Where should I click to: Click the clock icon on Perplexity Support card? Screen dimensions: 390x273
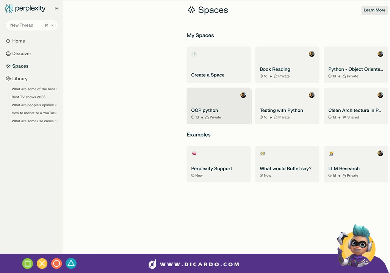pyautogui.click(x=193, y=175)
